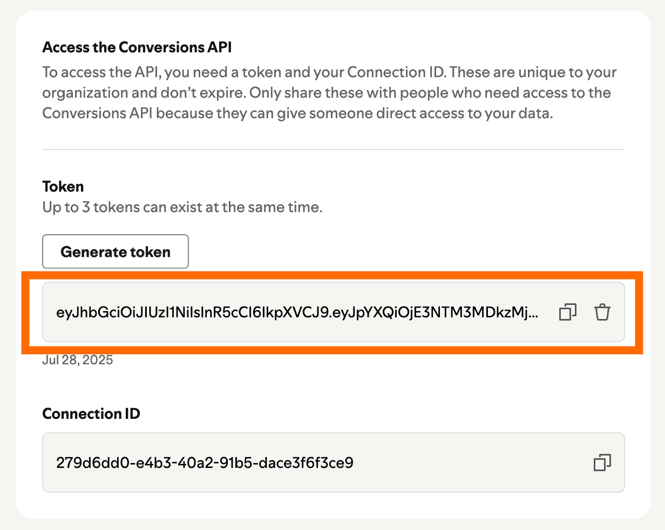The width and height of the screenshot is (665, 530).
Task: Click the Generate token button
Action: (x=116, y=252)
